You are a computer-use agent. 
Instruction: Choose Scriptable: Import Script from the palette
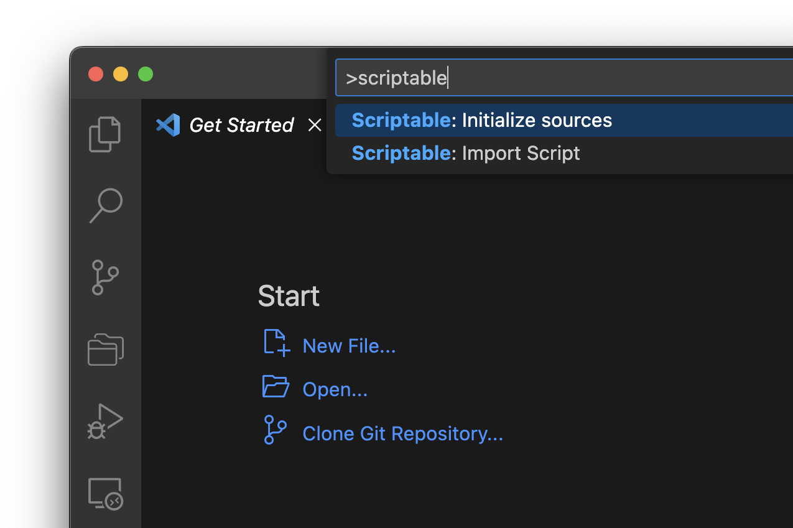tap(465, 153)
